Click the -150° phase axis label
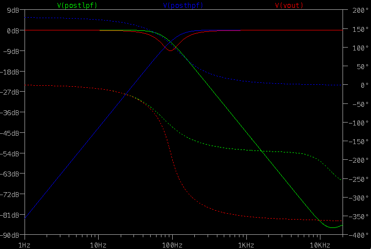Screen dimensions: 371x249 click(359, 142)
